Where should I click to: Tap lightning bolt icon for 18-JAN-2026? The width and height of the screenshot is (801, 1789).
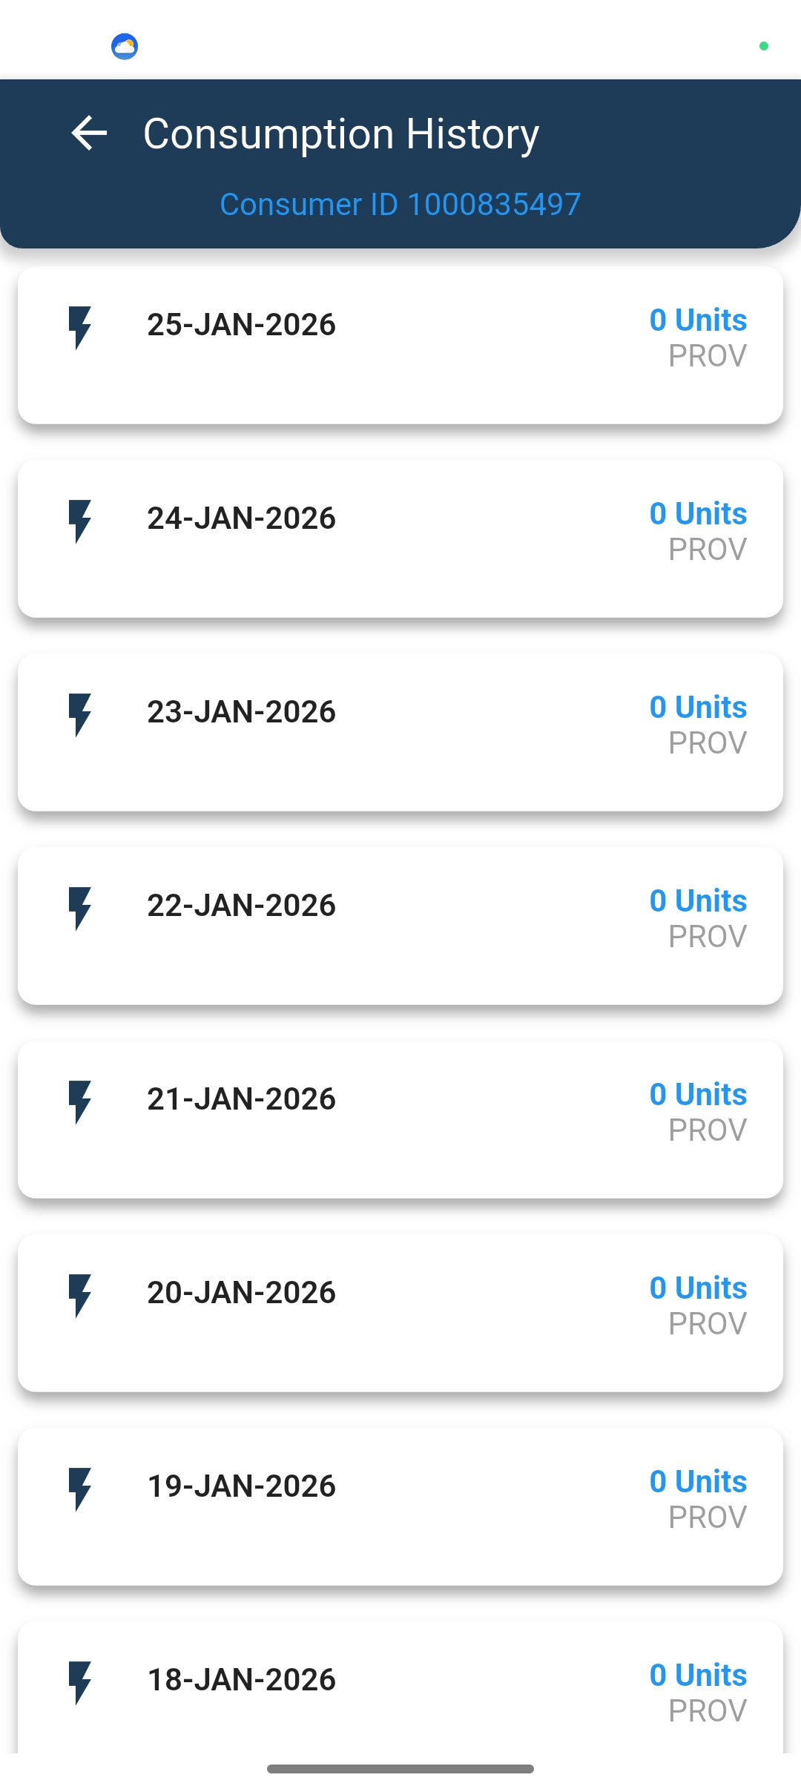79,1682
